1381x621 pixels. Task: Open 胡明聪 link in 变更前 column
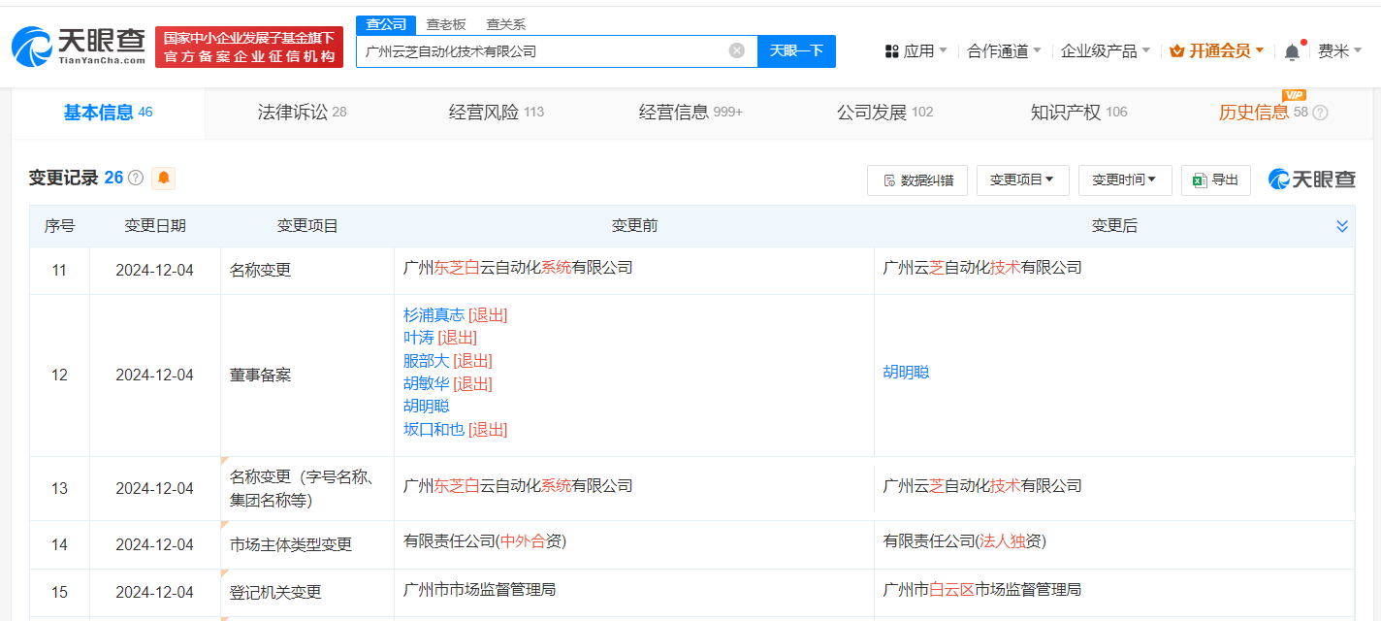(x=427, y=407)
